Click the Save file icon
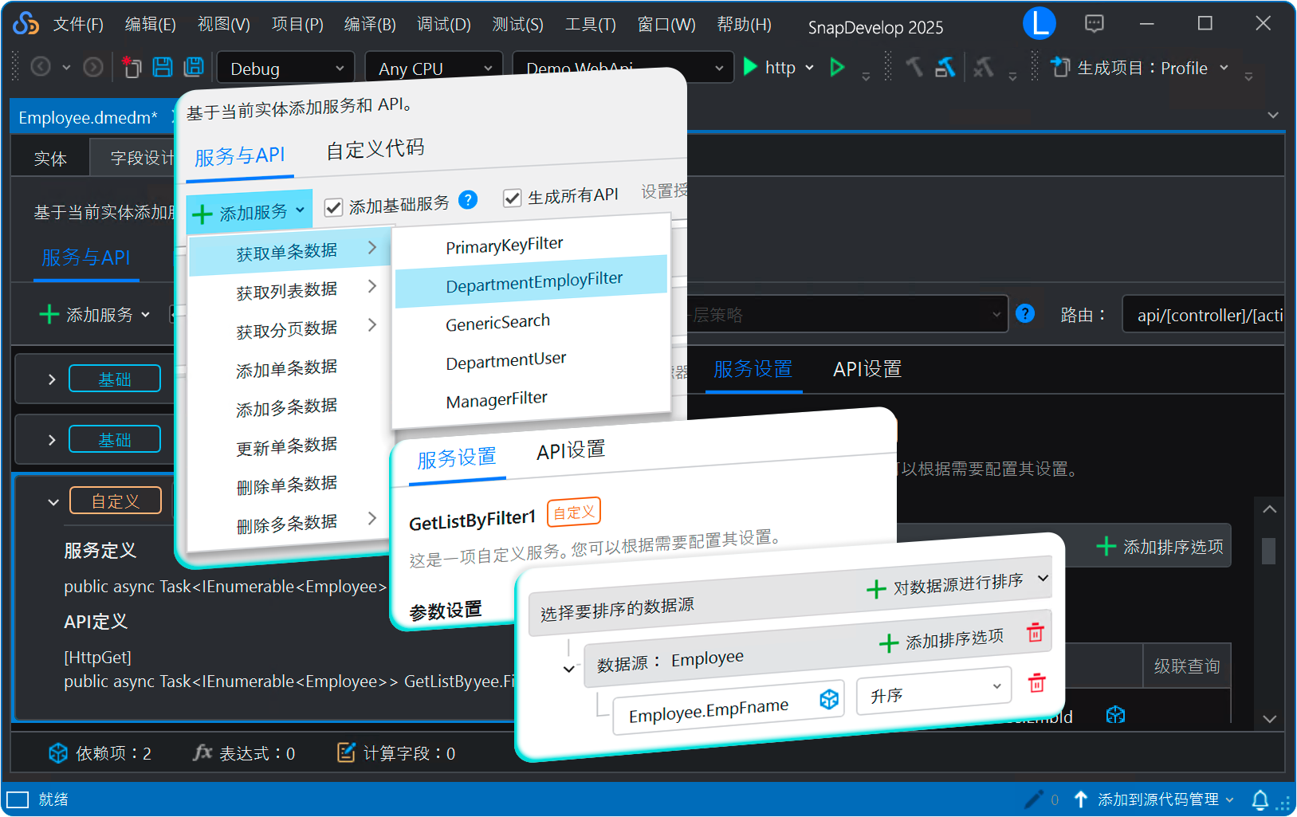 pyautogui.click(x=163, y=67)
